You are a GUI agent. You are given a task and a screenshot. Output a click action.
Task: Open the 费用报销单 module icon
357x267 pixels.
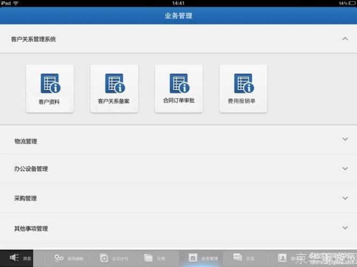point(244,83)
